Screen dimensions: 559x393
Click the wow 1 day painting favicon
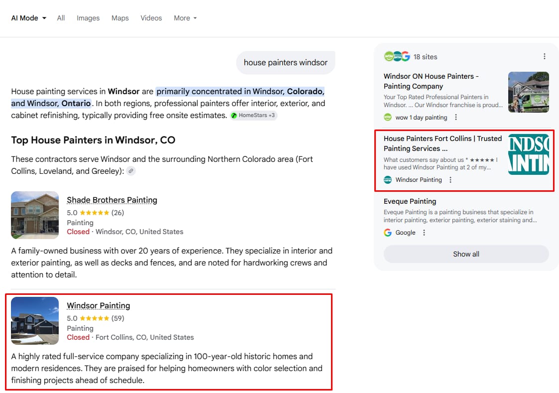(x=388, y=118)
